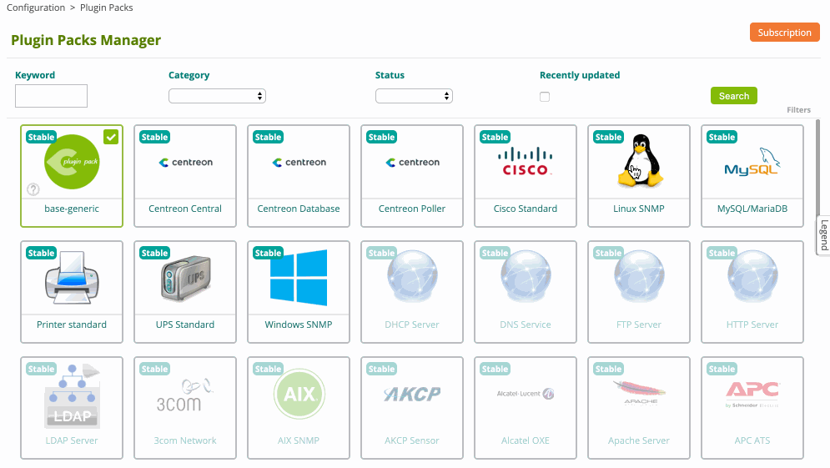Image resolution: width=830 pixels, height=468 pixels.
Task: Expand the Status dropdown
Action: (x=414, y=96)
